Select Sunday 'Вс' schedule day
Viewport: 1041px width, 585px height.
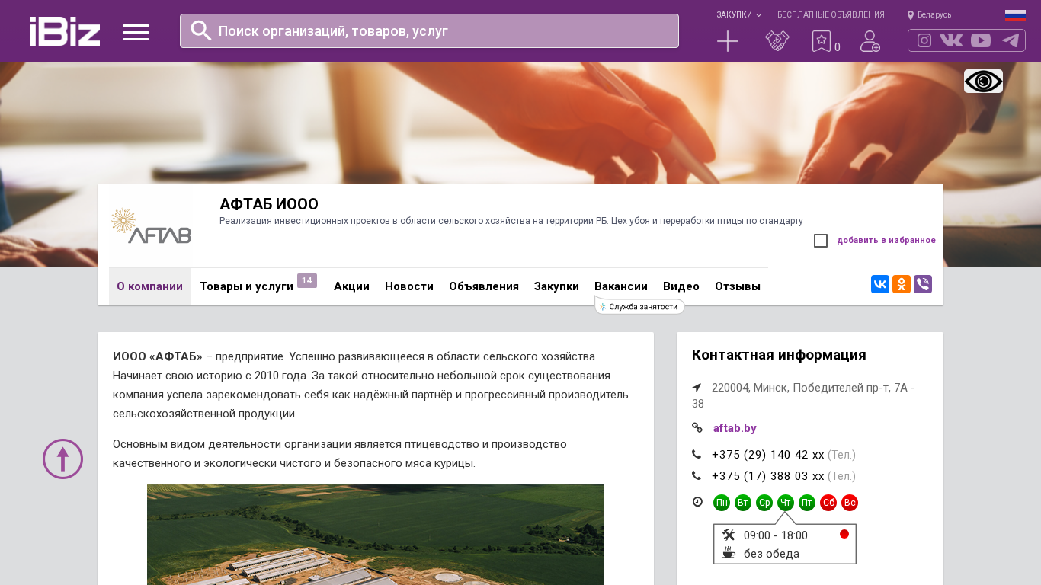[850, 503]
